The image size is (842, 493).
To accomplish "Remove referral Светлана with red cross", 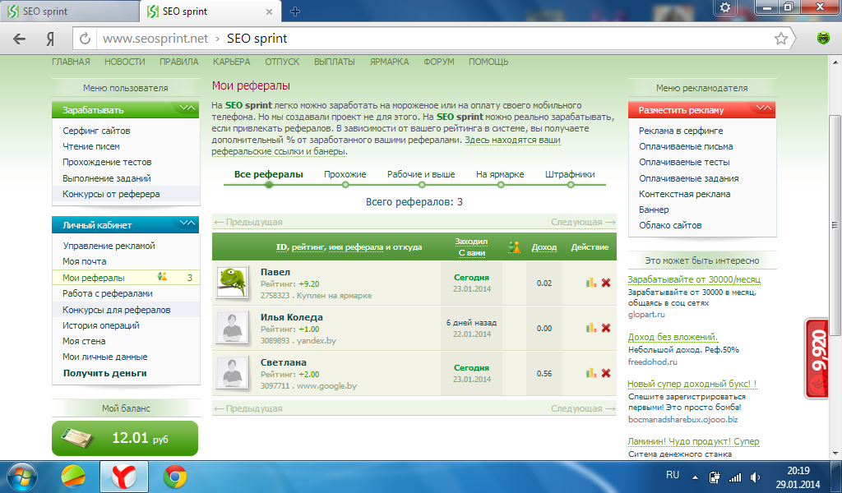I will 606,373.
